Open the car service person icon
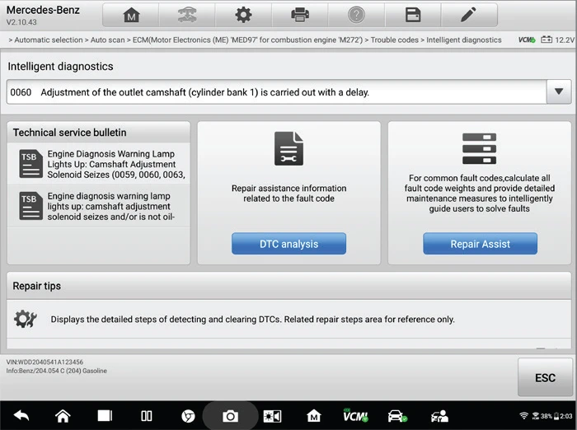Viewport: 577px width, 430px height. [439, 416]
